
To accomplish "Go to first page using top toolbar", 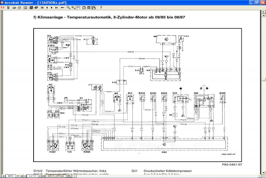I will coord(42,7).
